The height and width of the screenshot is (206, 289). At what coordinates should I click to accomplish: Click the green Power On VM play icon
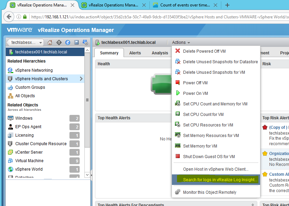pos(178,93)
